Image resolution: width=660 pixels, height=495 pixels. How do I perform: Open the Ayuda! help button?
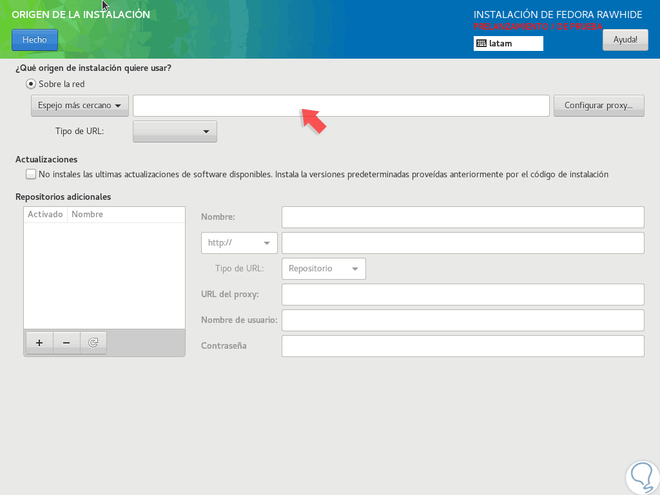point(625,39)
